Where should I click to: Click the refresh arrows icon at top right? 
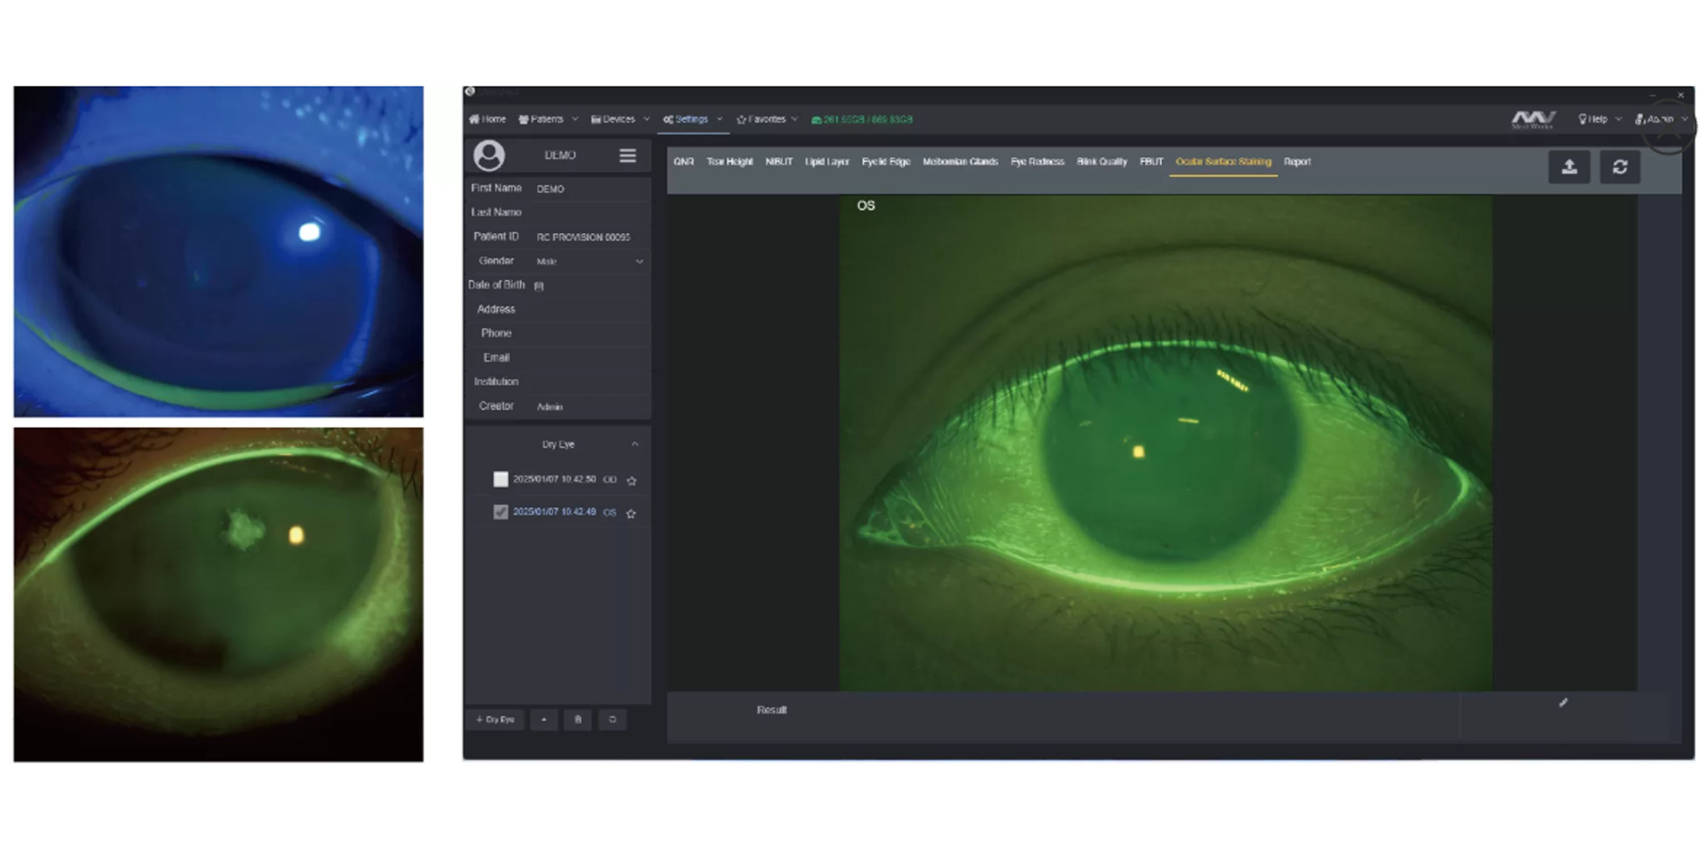pos(1619,167)
